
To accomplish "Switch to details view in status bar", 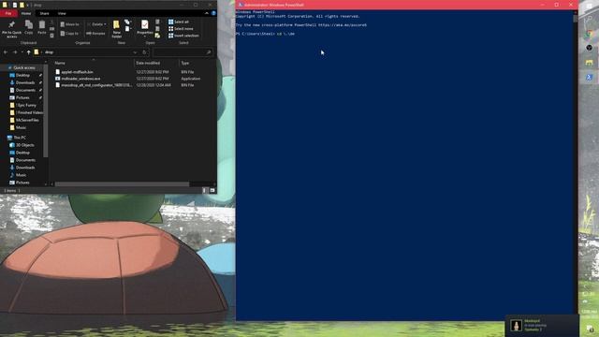I will pos(204,190).
